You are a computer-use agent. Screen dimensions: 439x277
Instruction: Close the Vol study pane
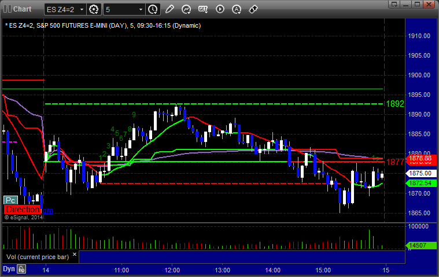click(x=75, y=254)
